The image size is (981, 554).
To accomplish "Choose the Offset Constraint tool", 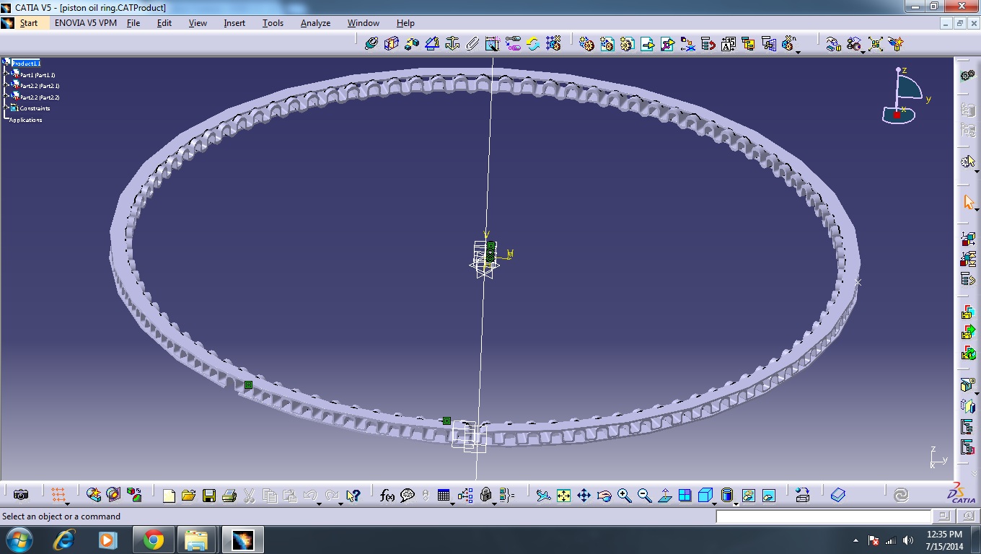I will click(412, 43).
